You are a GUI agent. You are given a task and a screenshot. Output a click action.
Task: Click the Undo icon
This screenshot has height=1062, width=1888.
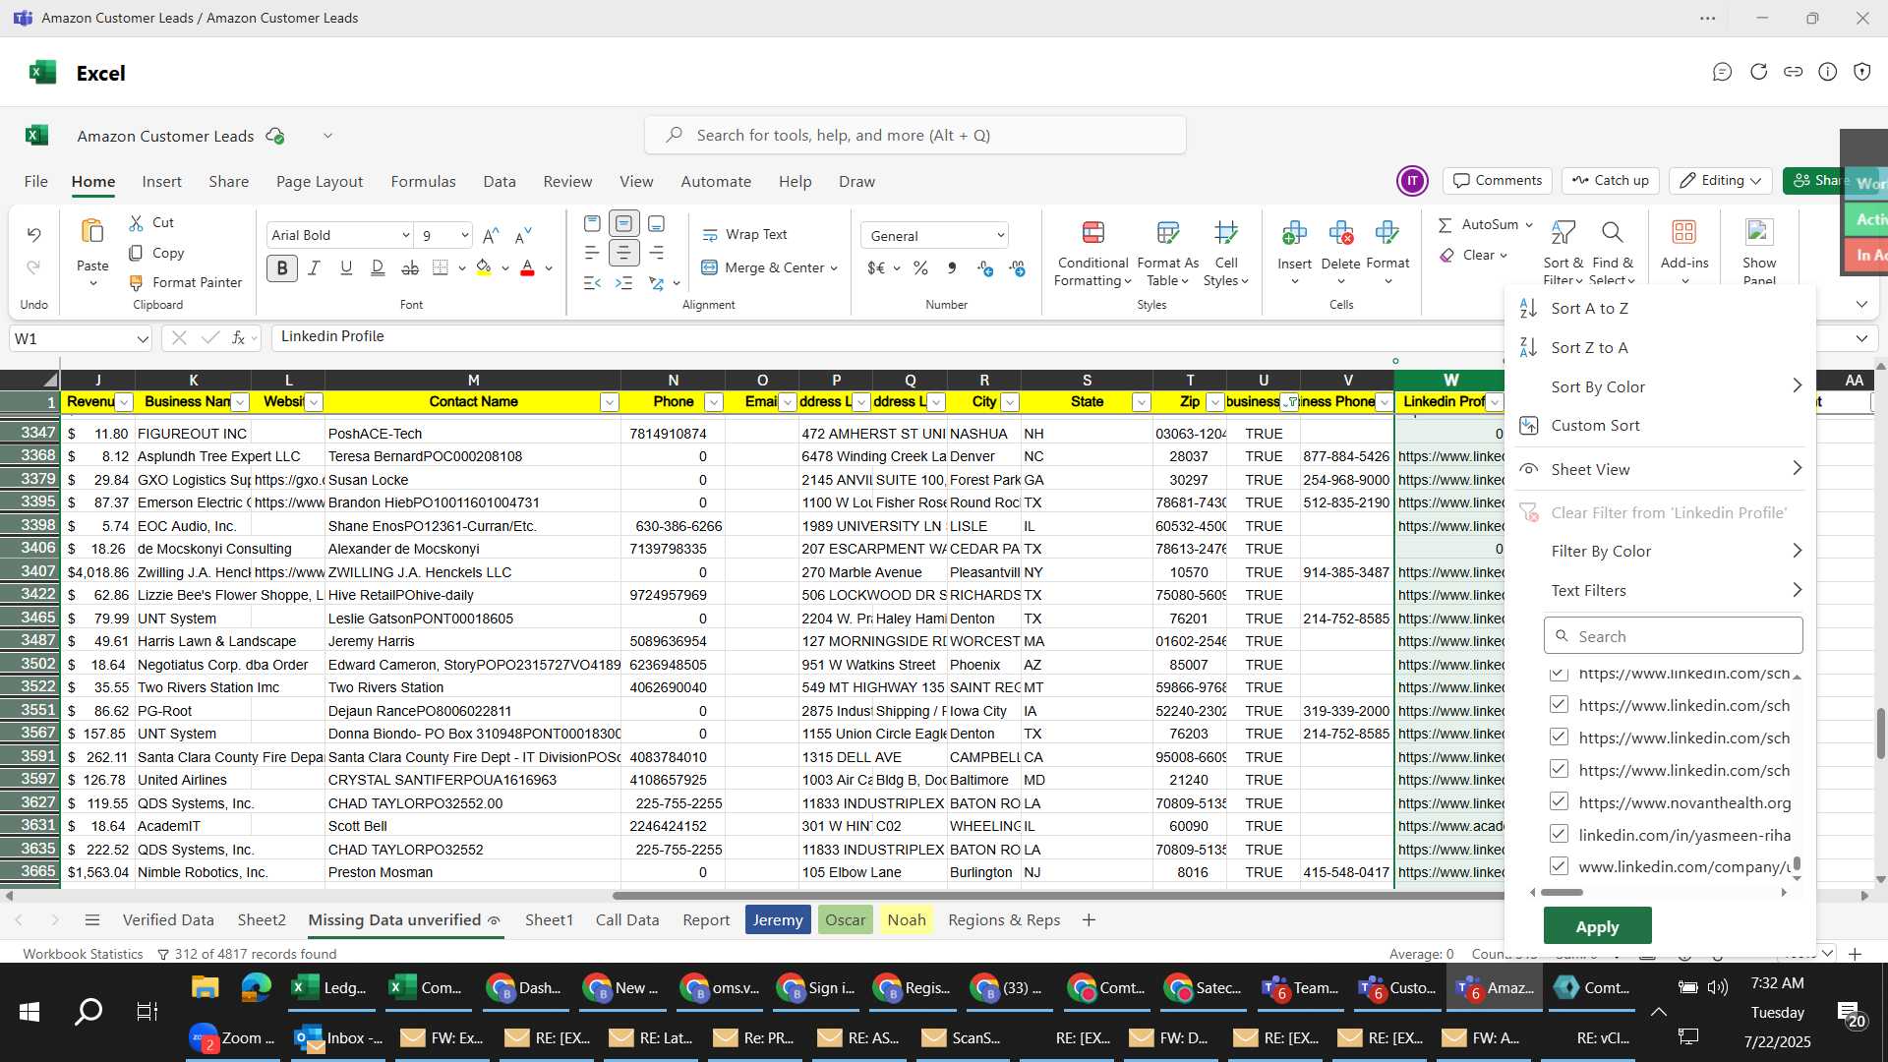point(33,235)
